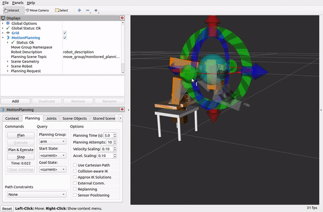Enable External Comm. option
Image resolution: width=323 pixels, height=212 pixels.
tap(75, 183)
